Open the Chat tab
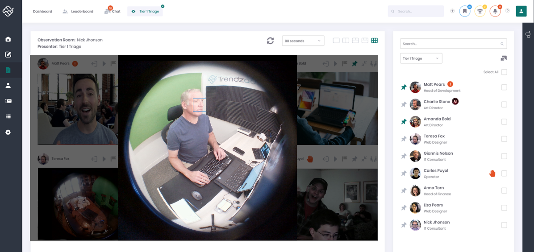This screenshot has height=252, width=534. (113, 11)
